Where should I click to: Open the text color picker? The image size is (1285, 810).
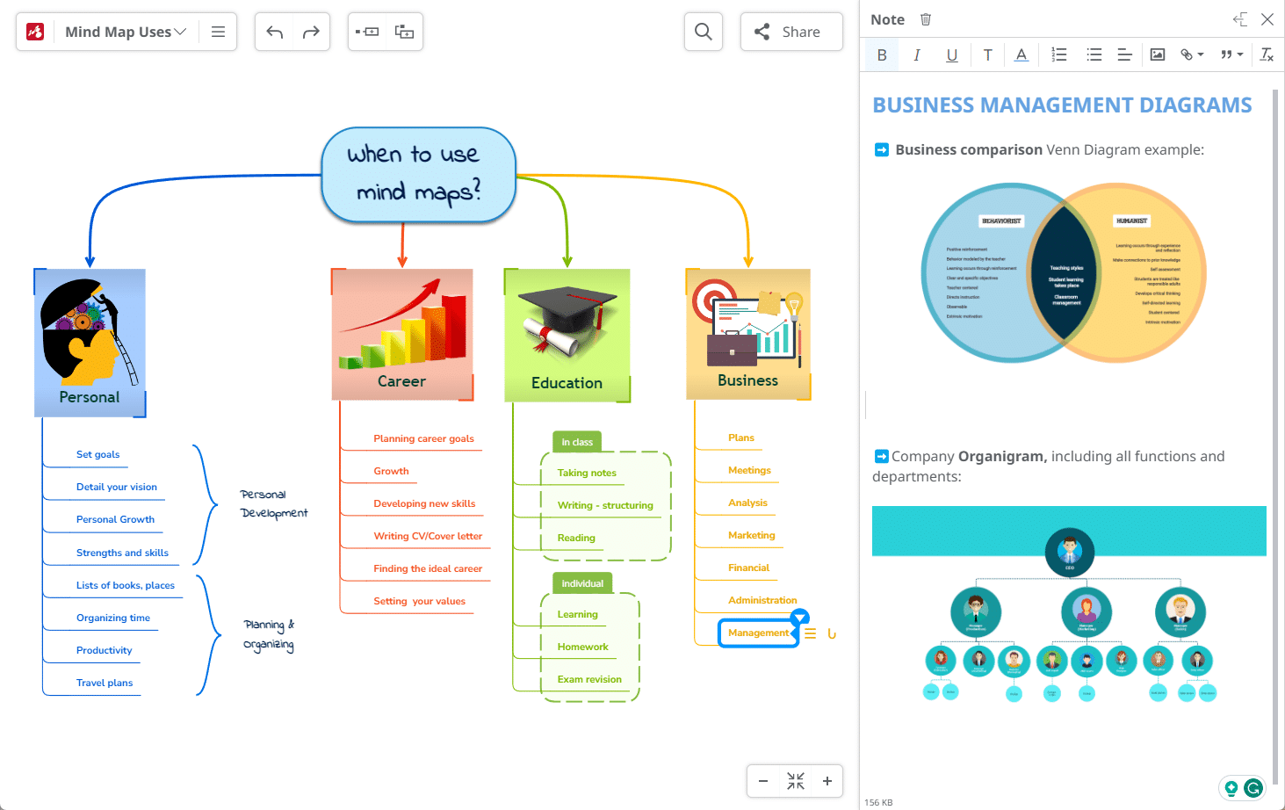[1021, 55]
